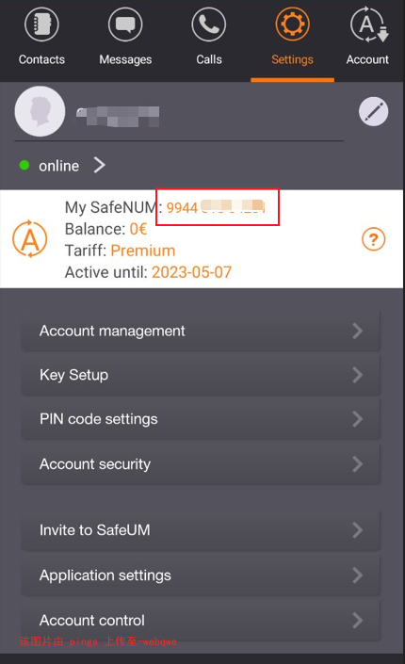Expand the online status chevron
Viewport: 405px width, 664px height.
(100, 165)
